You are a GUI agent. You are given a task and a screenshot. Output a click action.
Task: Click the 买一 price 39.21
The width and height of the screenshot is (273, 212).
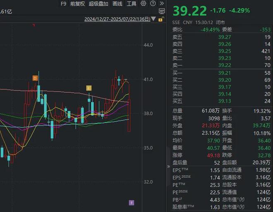point(225,73)
